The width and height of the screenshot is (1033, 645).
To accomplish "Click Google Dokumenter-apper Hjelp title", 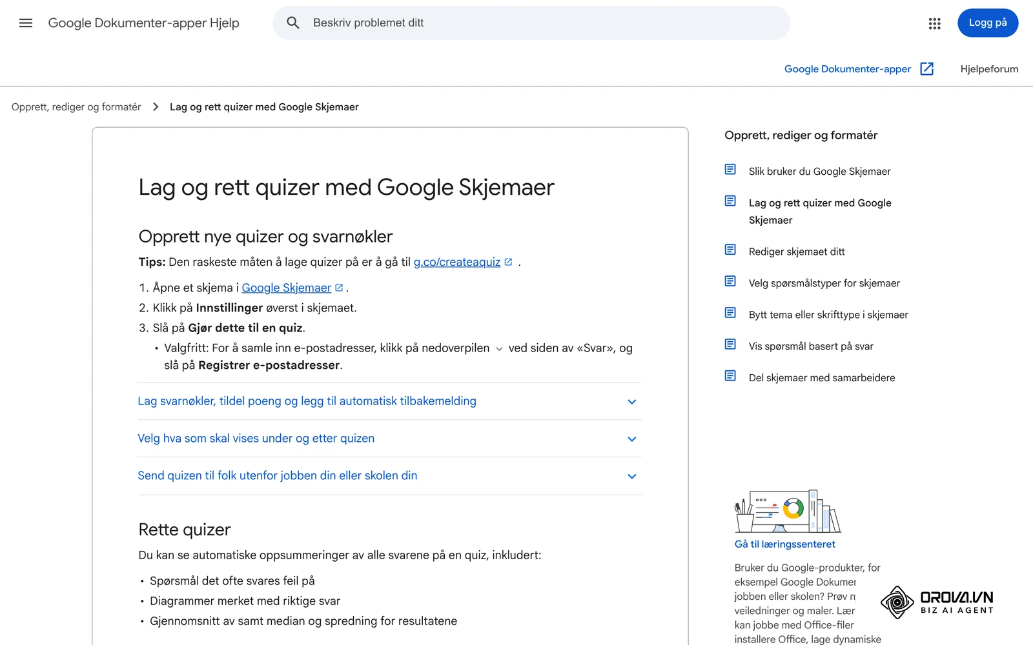I will pos(144,23).
